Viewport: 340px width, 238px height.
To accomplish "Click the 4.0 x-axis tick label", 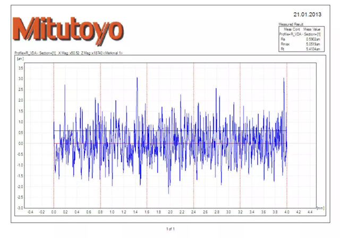I will pos(287,212).
